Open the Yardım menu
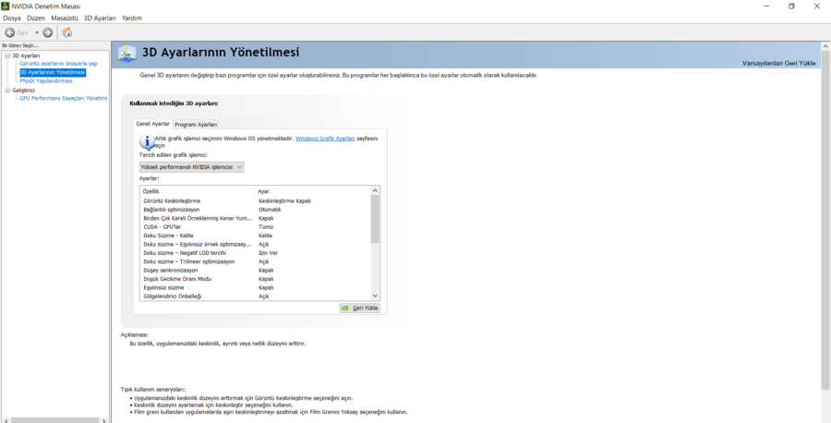Image resolution: width=831 pixels, height=423 pixels. coord(131,18)
